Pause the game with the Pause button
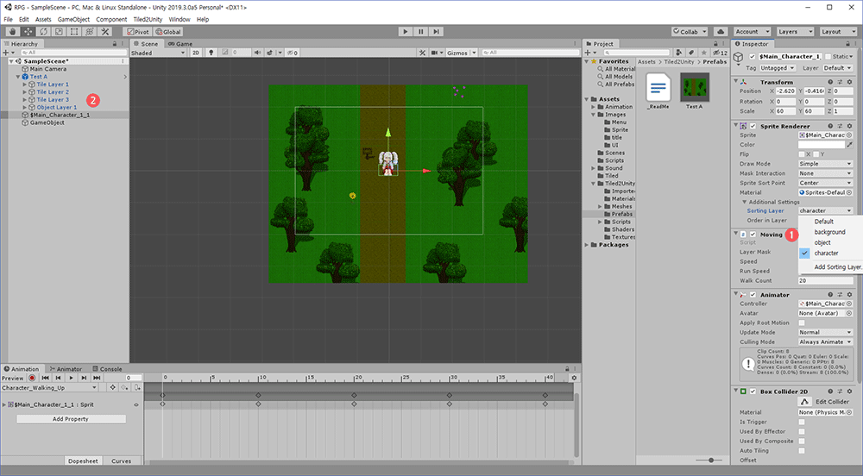The width and height of the screenshot is (863, 476). pyautogui.click(x=421, y=32)
